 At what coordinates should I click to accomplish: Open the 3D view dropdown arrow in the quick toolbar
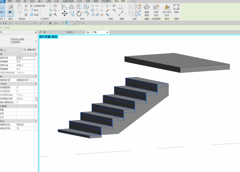pos(59,23)
